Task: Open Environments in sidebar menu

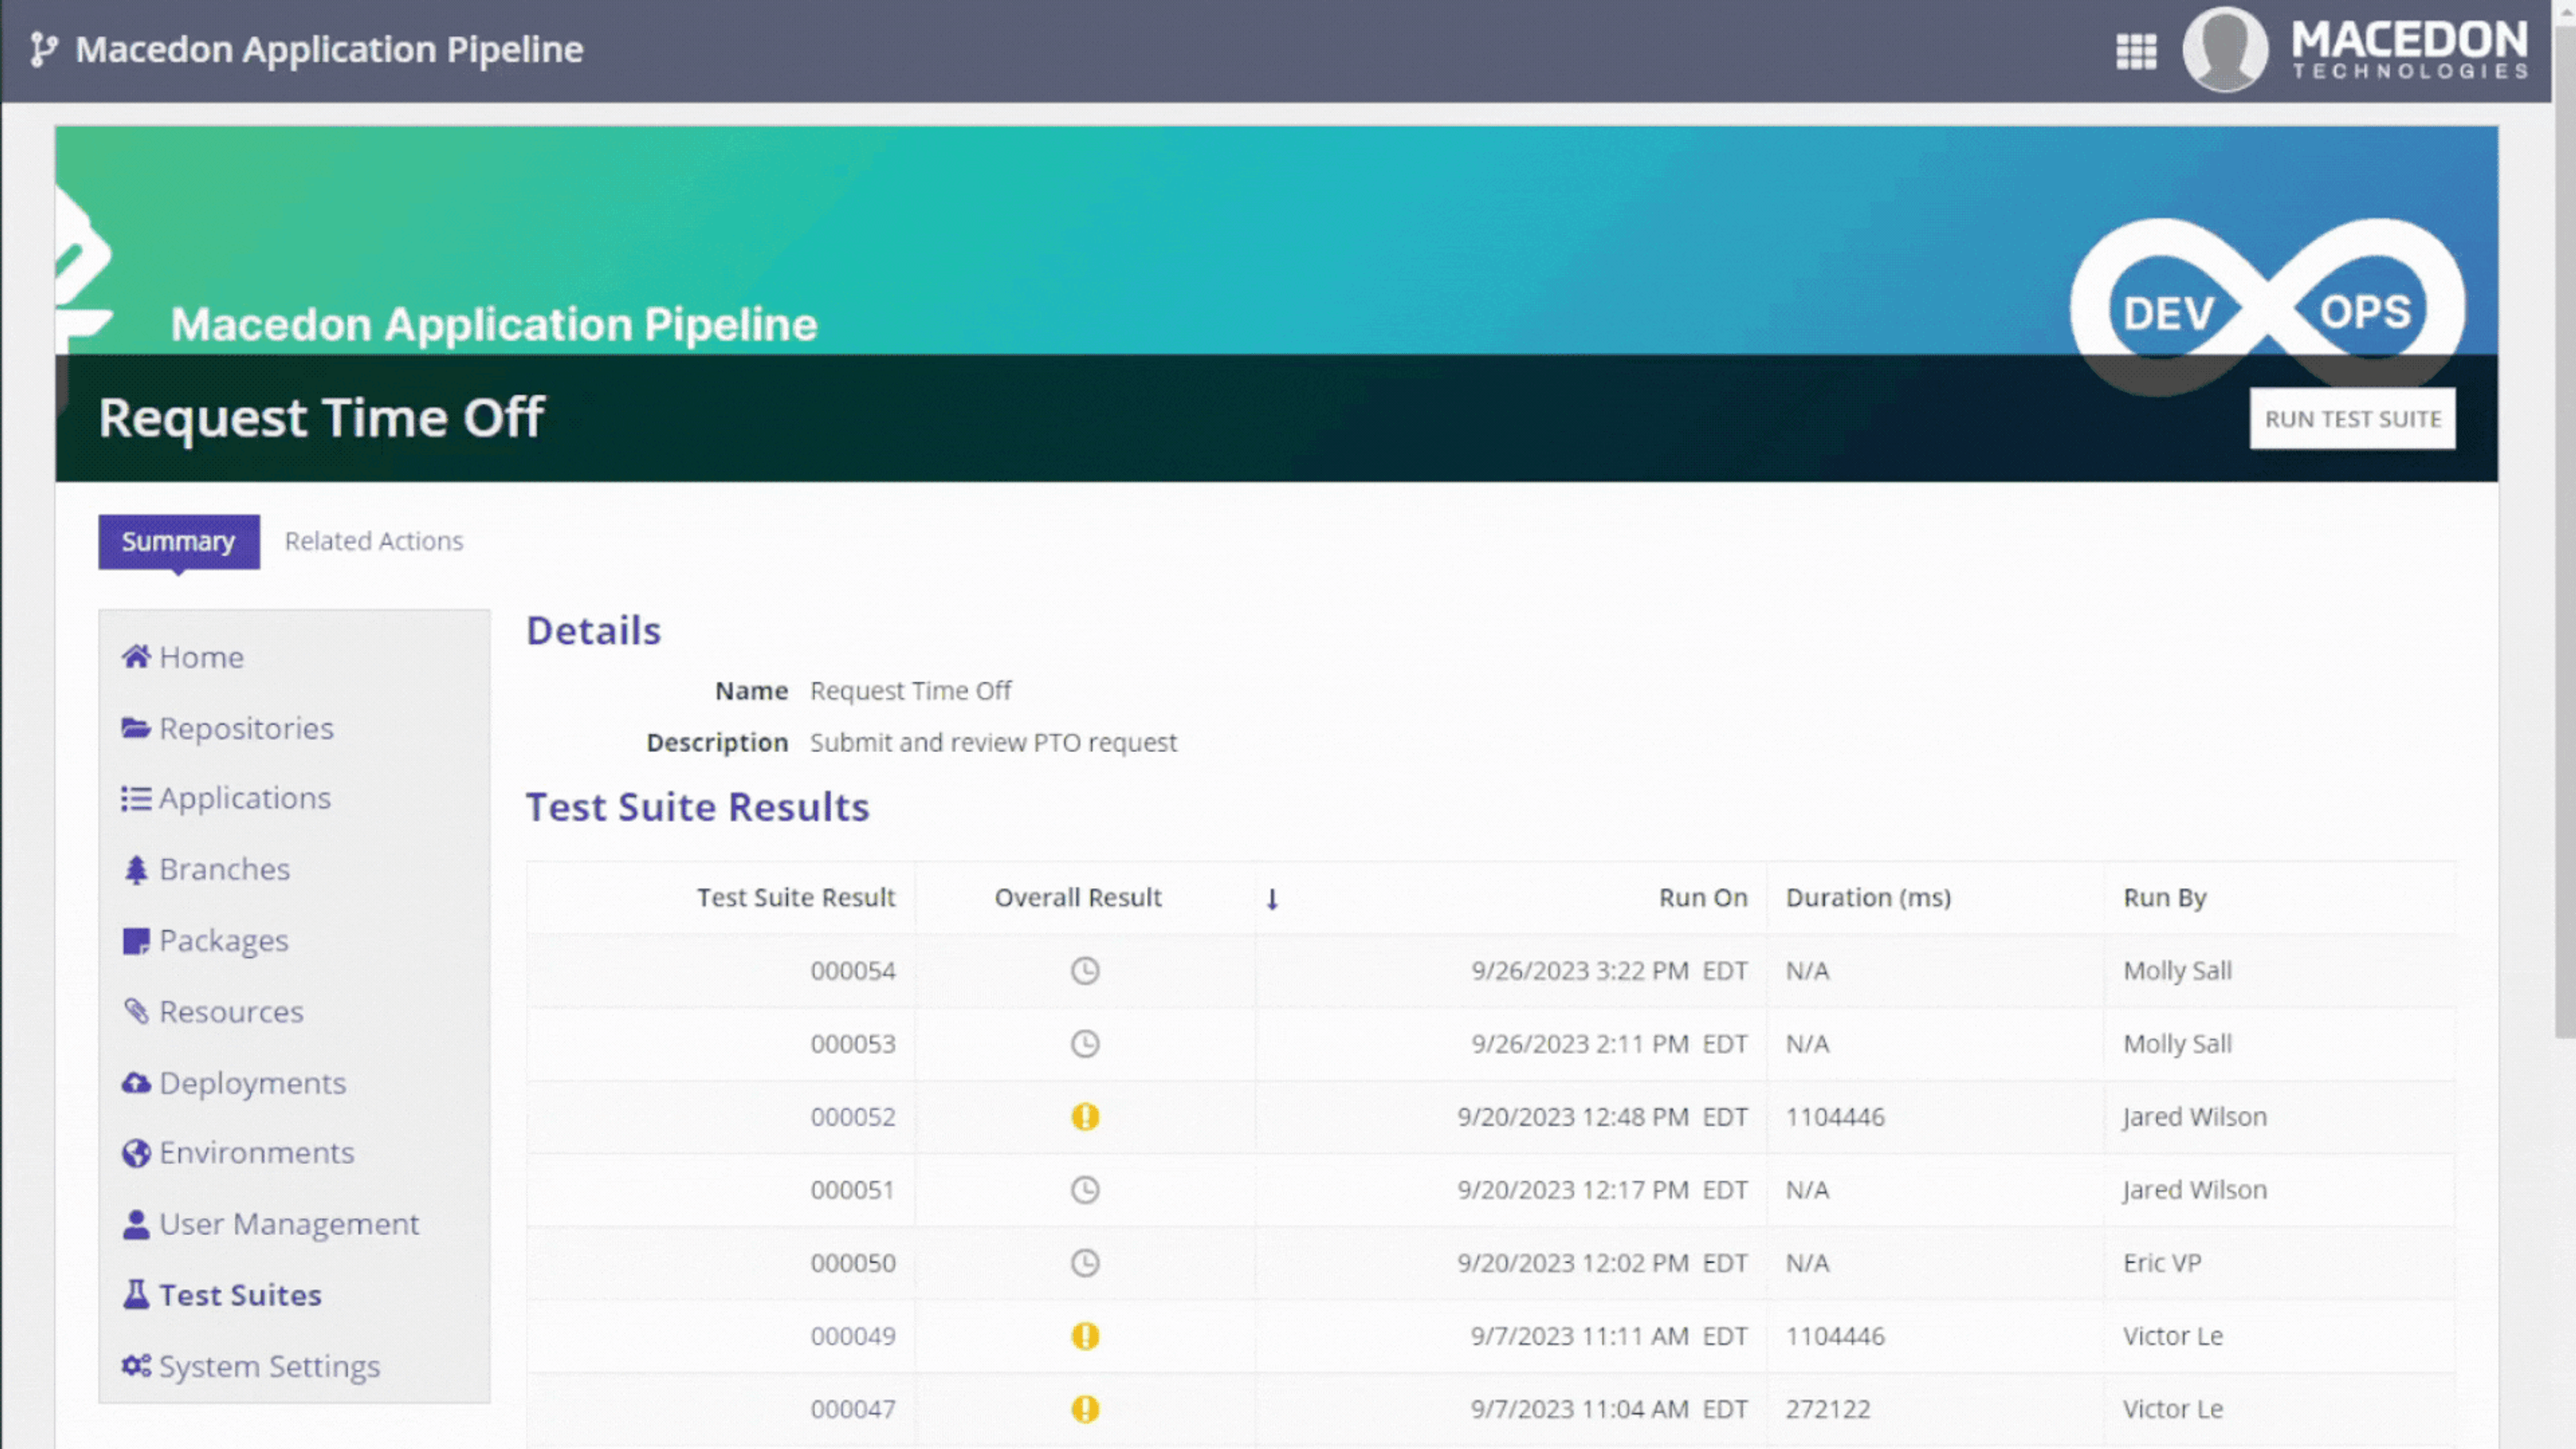Action: [x=256, y=1153]
